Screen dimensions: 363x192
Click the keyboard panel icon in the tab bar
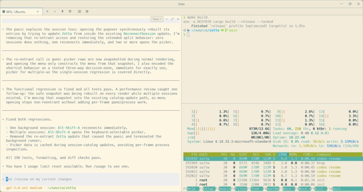click(79, 11)
